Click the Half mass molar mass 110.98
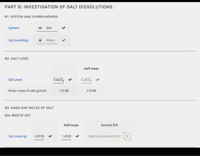This screenshot has height=156, width=200. point(91,91)
